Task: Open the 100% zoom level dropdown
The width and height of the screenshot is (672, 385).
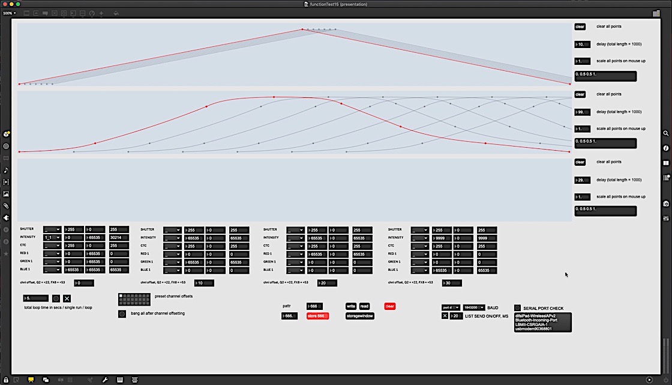Action: pos(10,13)
